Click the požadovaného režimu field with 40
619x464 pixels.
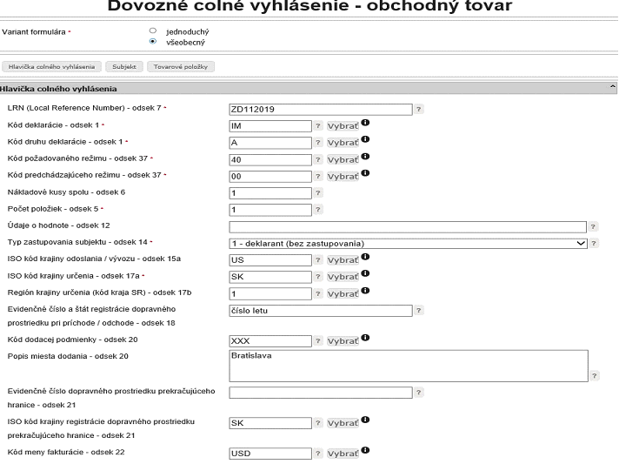[270, 159]
